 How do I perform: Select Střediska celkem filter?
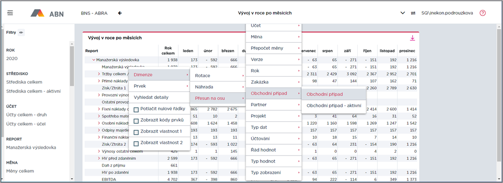tap(24, 82)
